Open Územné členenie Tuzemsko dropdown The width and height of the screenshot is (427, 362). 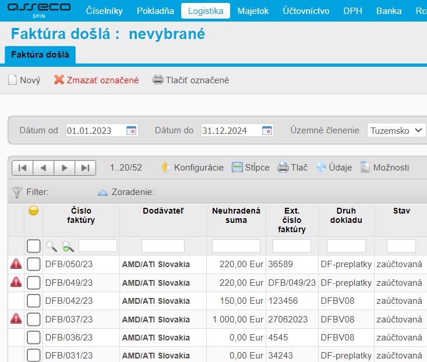397,130
